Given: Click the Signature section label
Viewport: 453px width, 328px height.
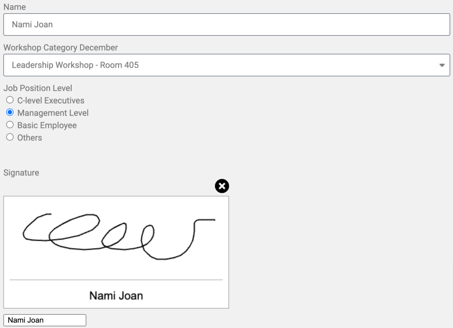Looking at the screenshot, I should click(21, 173).
